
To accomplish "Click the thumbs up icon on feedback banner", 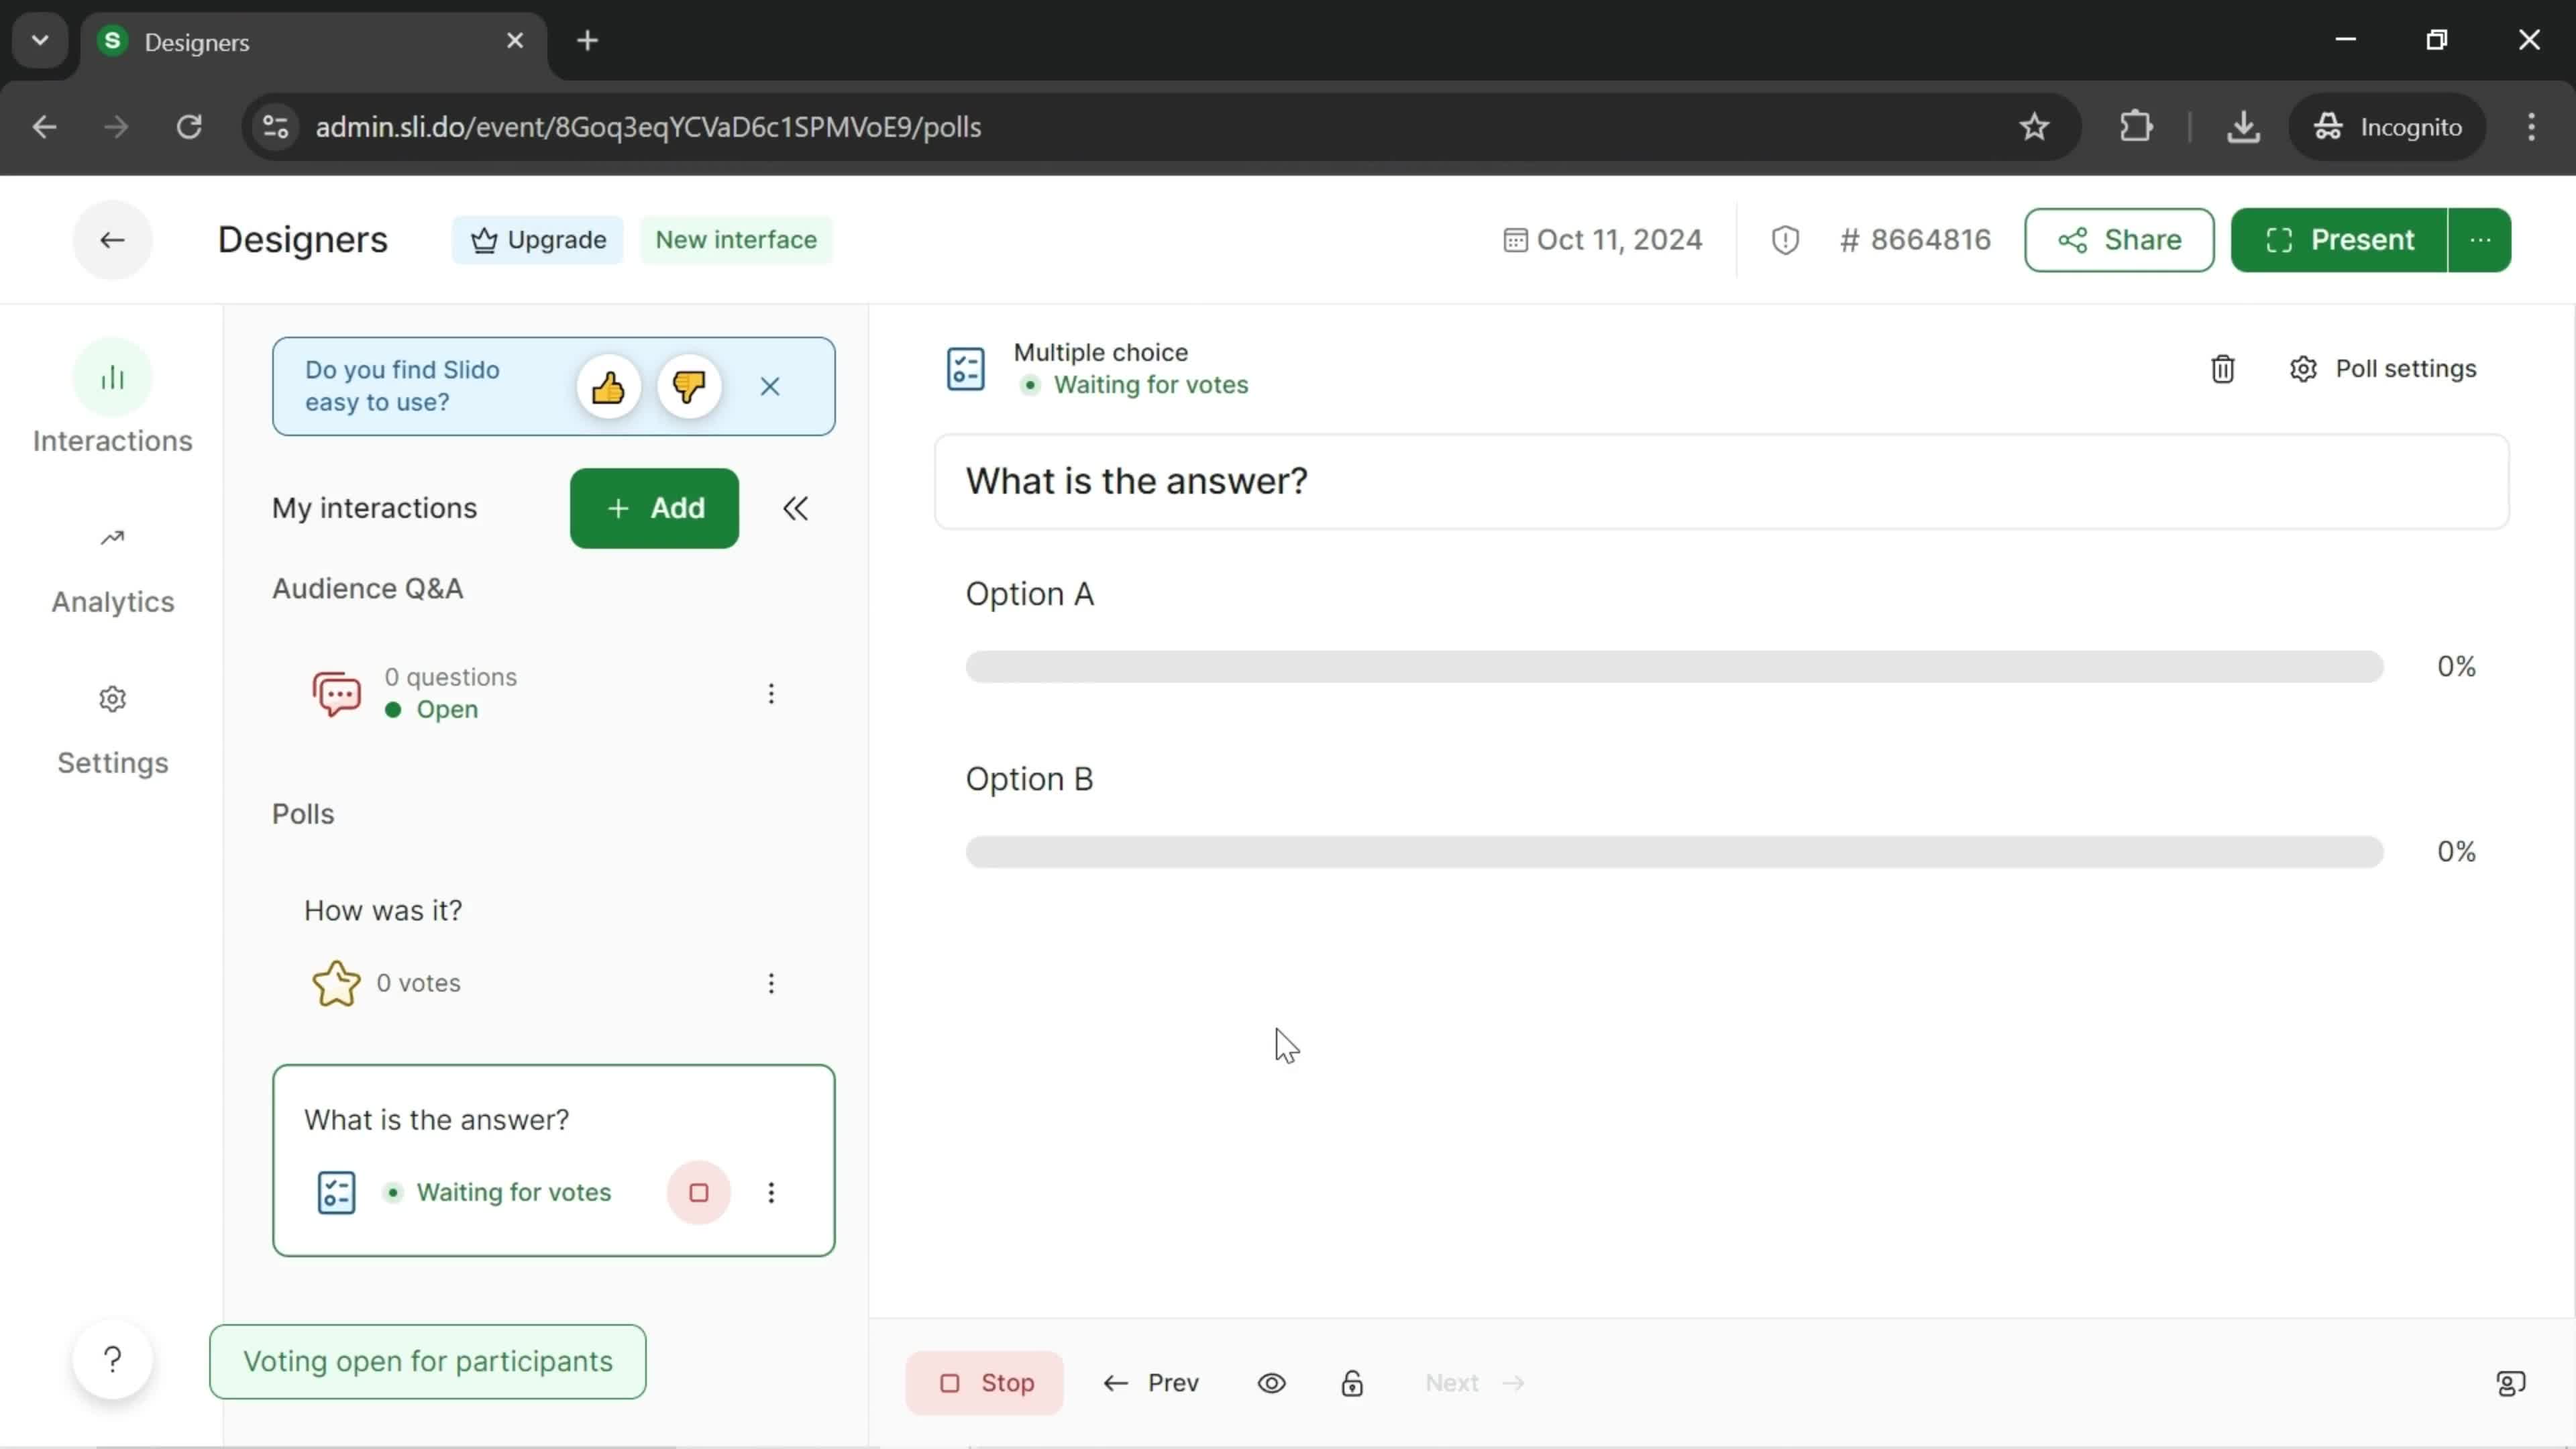I will point(607,386).
